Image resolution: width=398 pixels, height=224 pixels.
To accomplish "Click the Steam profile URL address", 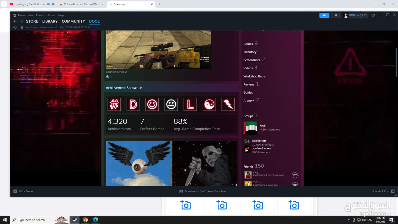I will [x=57, y=27].
